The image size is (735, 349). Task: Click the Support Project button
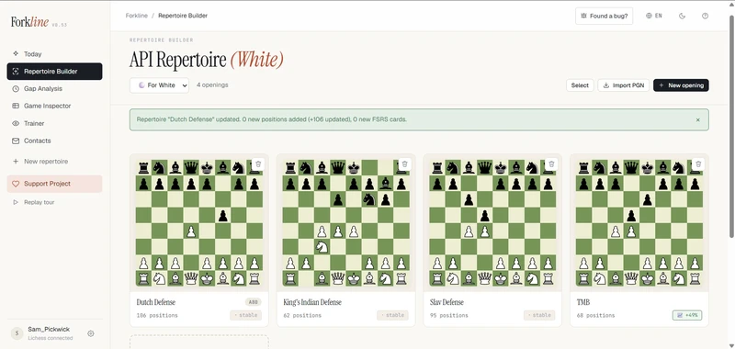pyautogui.click(x=54, y=184)
